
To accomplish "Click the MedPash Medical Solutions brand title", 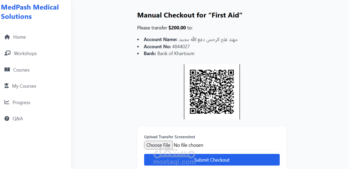I will point(30,12).
